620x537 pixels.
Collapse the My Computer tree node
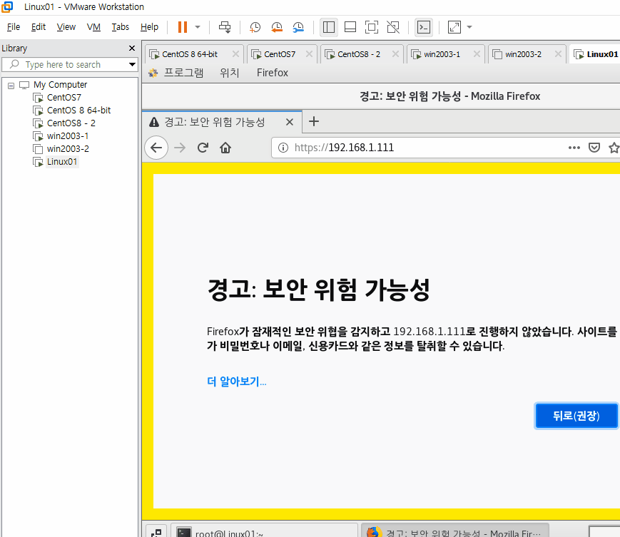coord(11,86)
